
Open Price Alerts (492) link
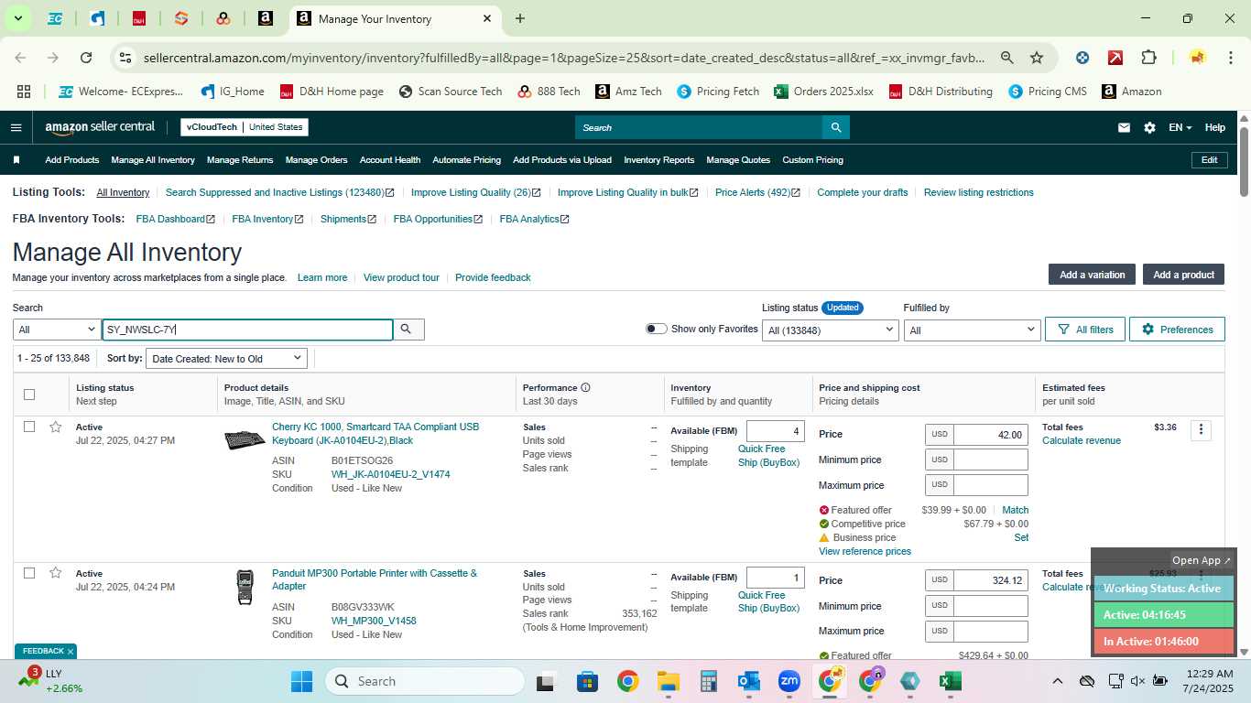click(x=757, y=192)
